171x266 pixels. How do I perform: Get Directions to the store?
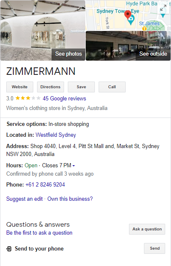pyautogui.click(x=50, y=87)
